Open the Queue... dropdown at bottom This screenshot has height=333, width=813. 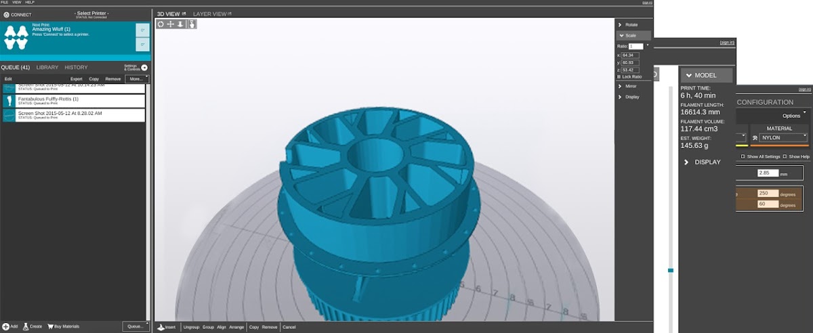point(136,326)
